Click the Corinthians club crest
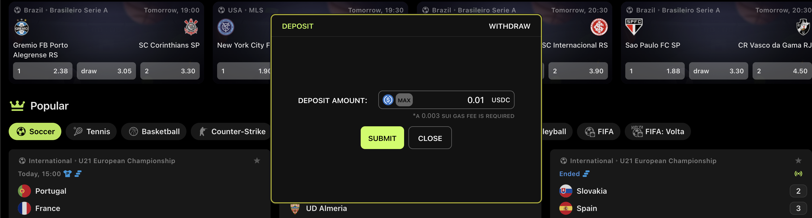Screen dimensions: 812x218 coord(191,27)
